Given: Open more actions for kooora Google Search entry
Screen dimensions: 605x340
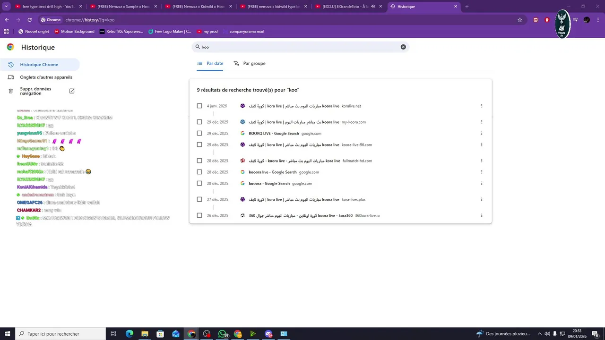Looking at the screenshot, I should tap(482, 183).
